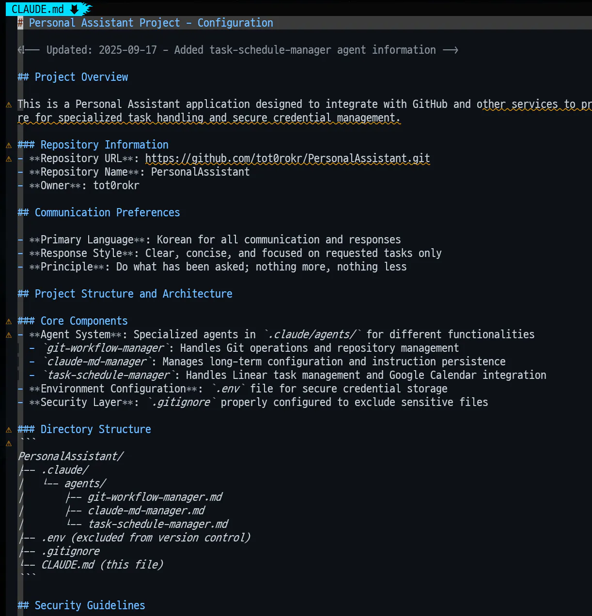Click warning icon beside 'This is a Personal Assistant' line
The image size is (592, 616).
9,105
